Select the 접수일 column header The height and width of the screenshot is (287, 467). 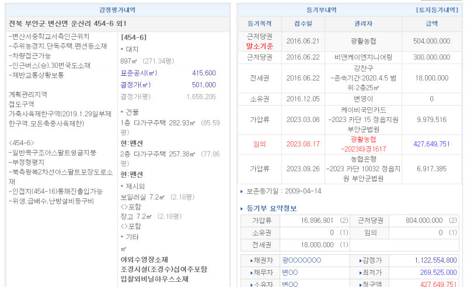(302, 24)
